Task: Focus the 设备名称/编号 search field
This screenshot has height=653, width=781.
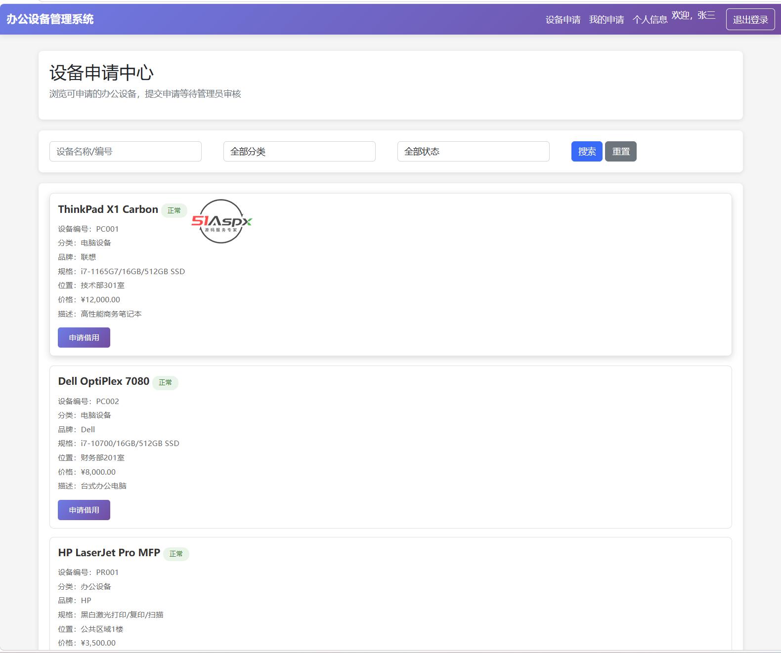Action: 126,151
